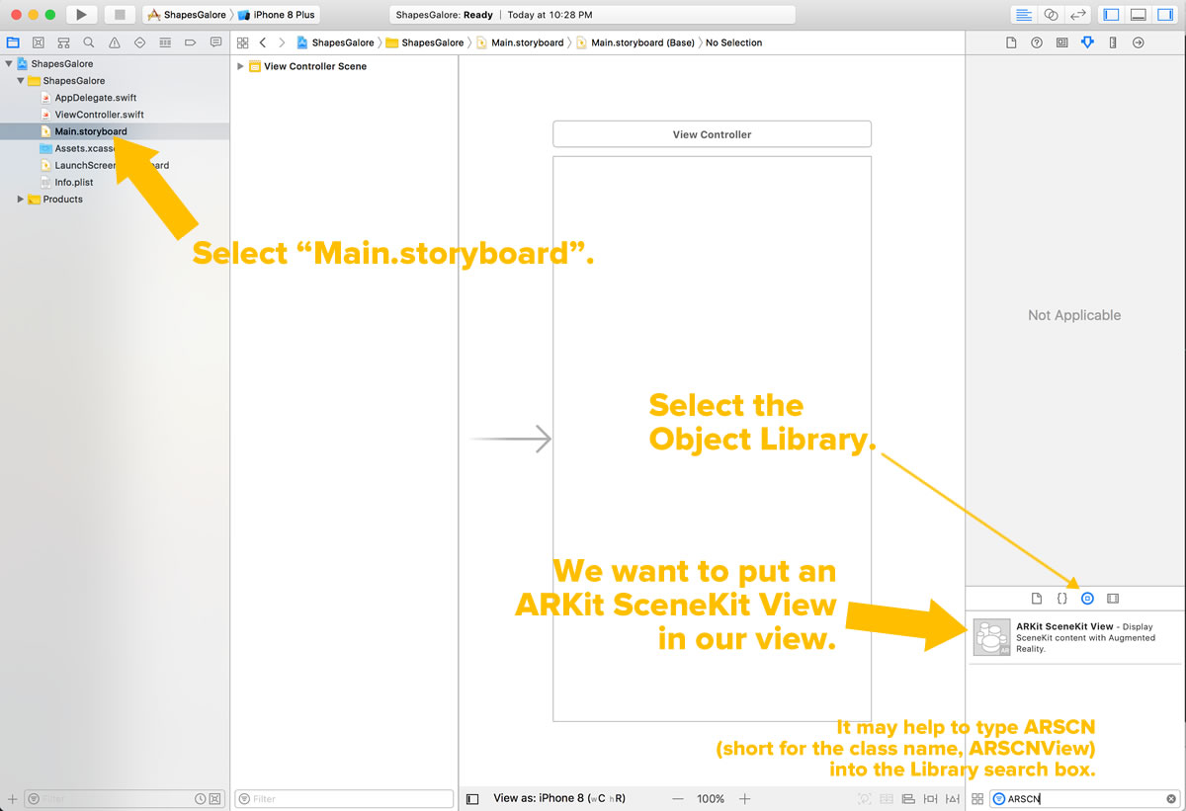Clear the ARSCN library search field
Viewport: 1186px width, 811px height.
click(x=1171, y=798)
